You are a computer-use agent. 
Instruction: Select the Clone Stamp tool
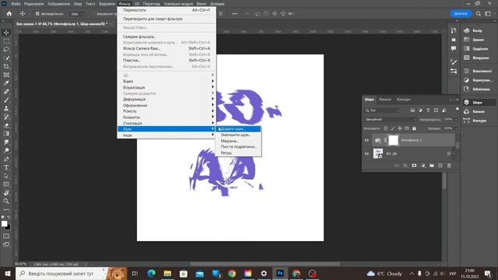pyautogui.click(x=6, y=109)
